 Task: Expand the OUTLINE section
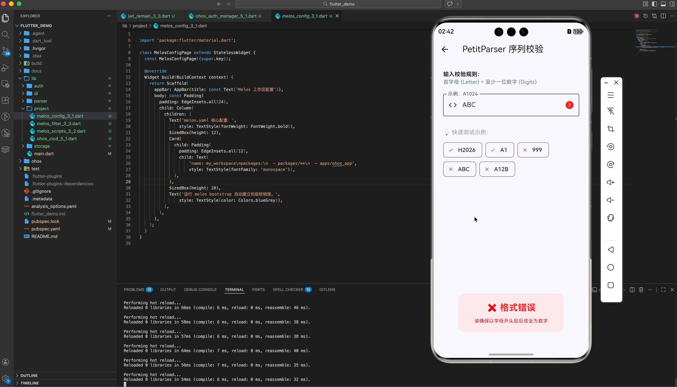point(29,375)
